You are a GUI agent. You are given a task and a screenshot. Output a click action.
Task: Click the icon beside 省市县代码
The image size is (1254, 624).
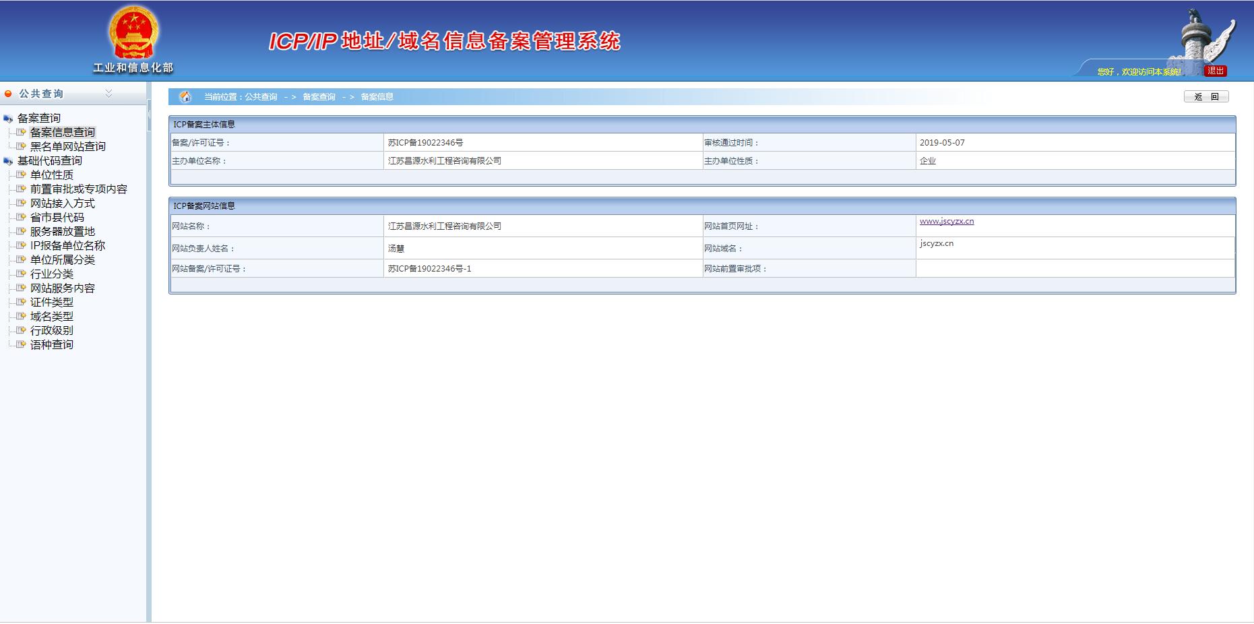(21, 218)
